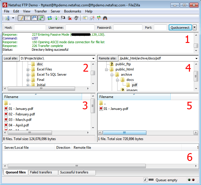Open directory listing filters icon
Screen dimensions: 201x185
pyautogui.click(x=85, y=18)
